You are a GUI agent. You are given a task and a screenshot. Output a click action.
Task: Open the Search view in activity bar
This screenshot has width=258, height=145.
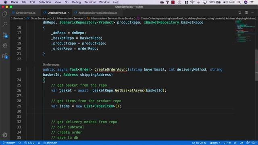[5, 24]
